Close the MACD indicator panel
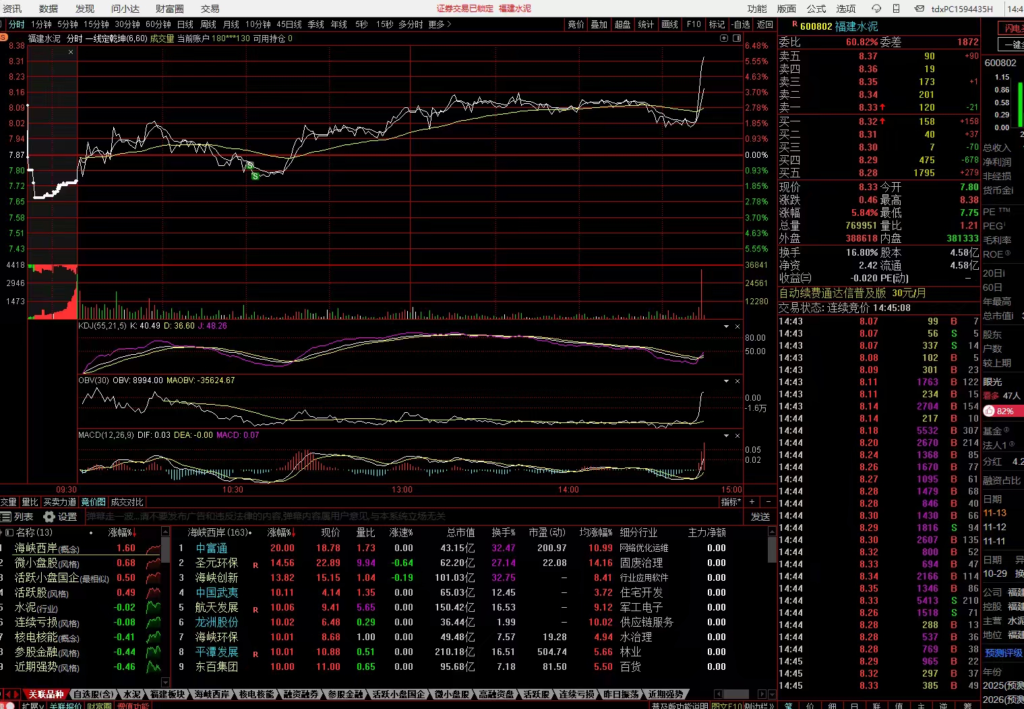The image size is (1024, 709). (x=737, y=436)
